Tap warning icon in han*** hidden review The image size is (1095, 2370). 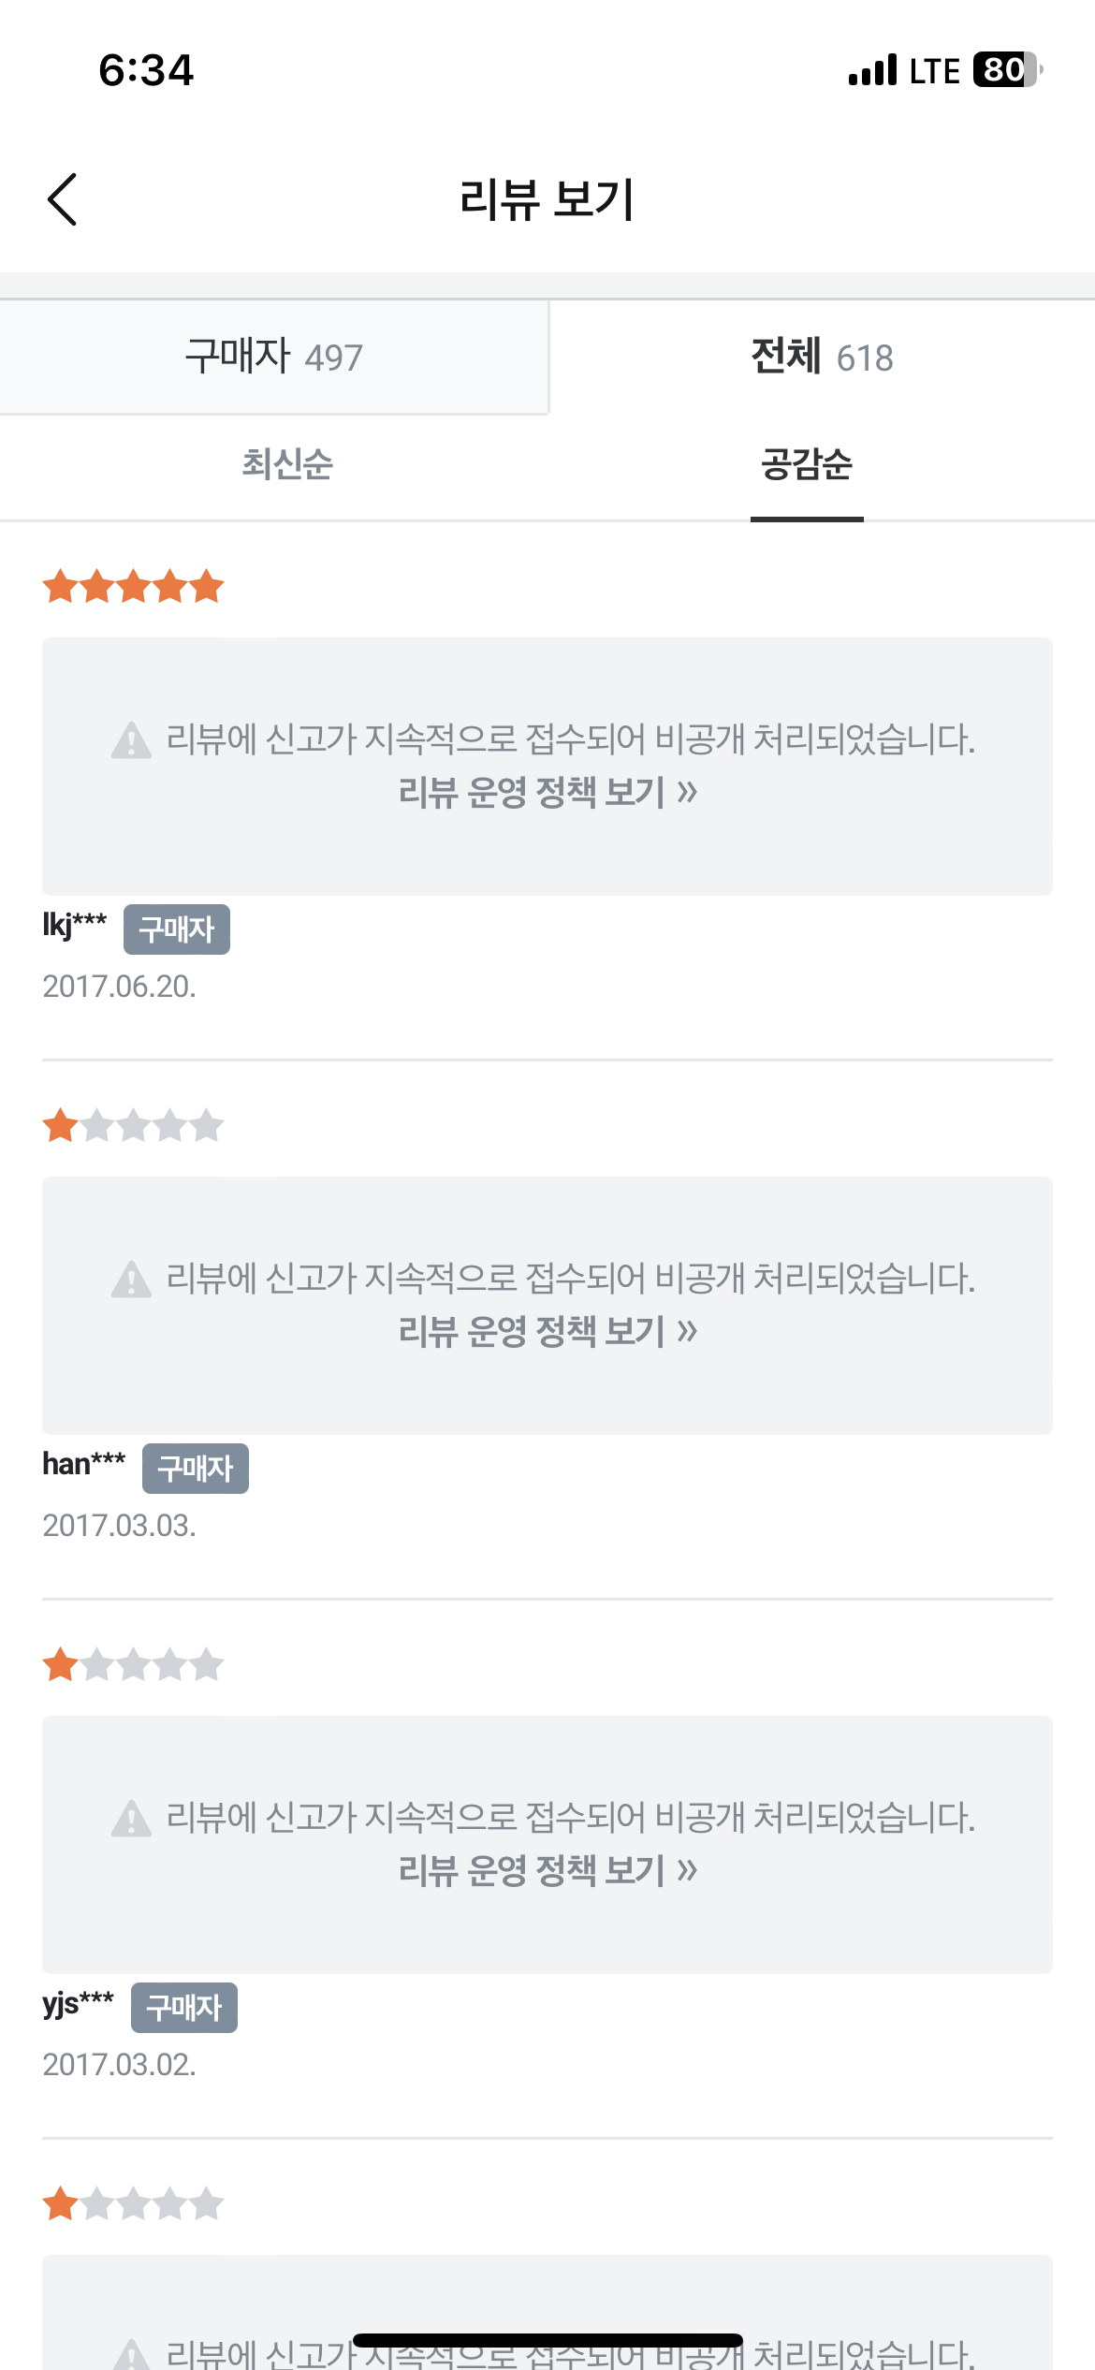pyautogui.click(x=131, y=1280)
